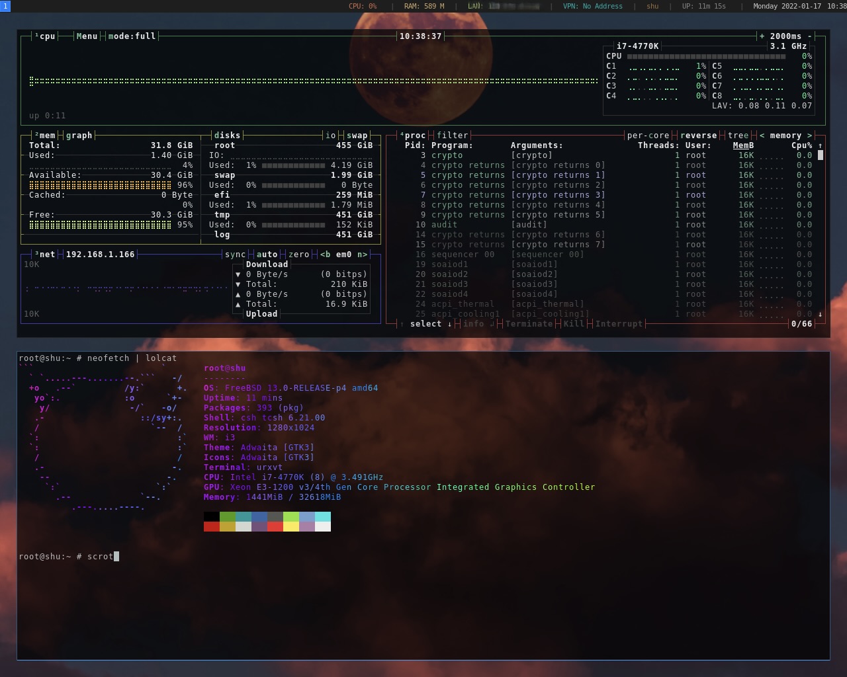Select previous sort column left of memory
Image resolution: width=847 pixels, height=677 pixels.
tap(762, 136)
